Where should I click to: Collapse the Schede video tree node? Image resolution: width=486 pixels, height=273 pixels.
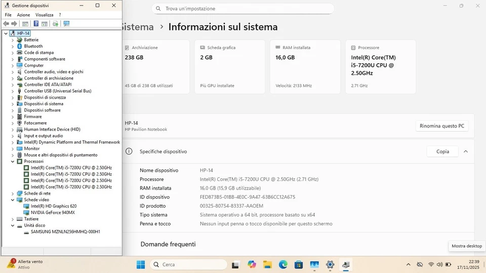pyautogui.click(x=13, y=200)
